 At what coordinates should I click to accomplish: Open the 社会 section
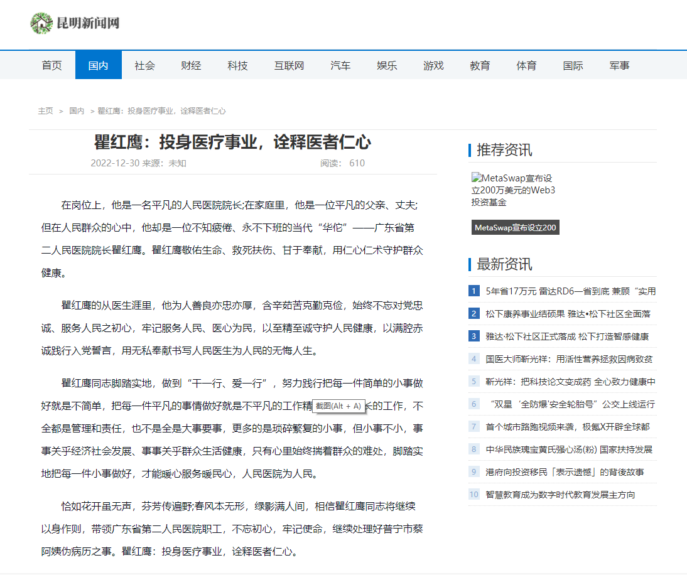pyautogui.click(x=144, y=65)
